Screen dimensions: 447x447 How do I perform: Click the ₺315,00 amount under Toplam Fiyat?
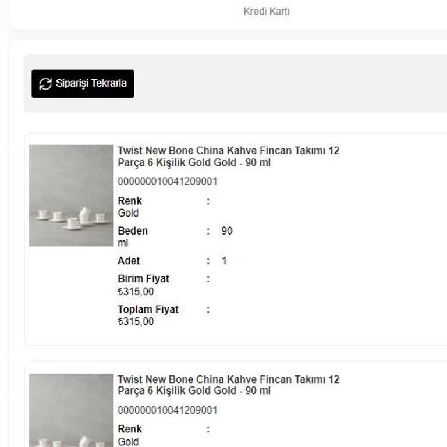[x=136, y=322]
